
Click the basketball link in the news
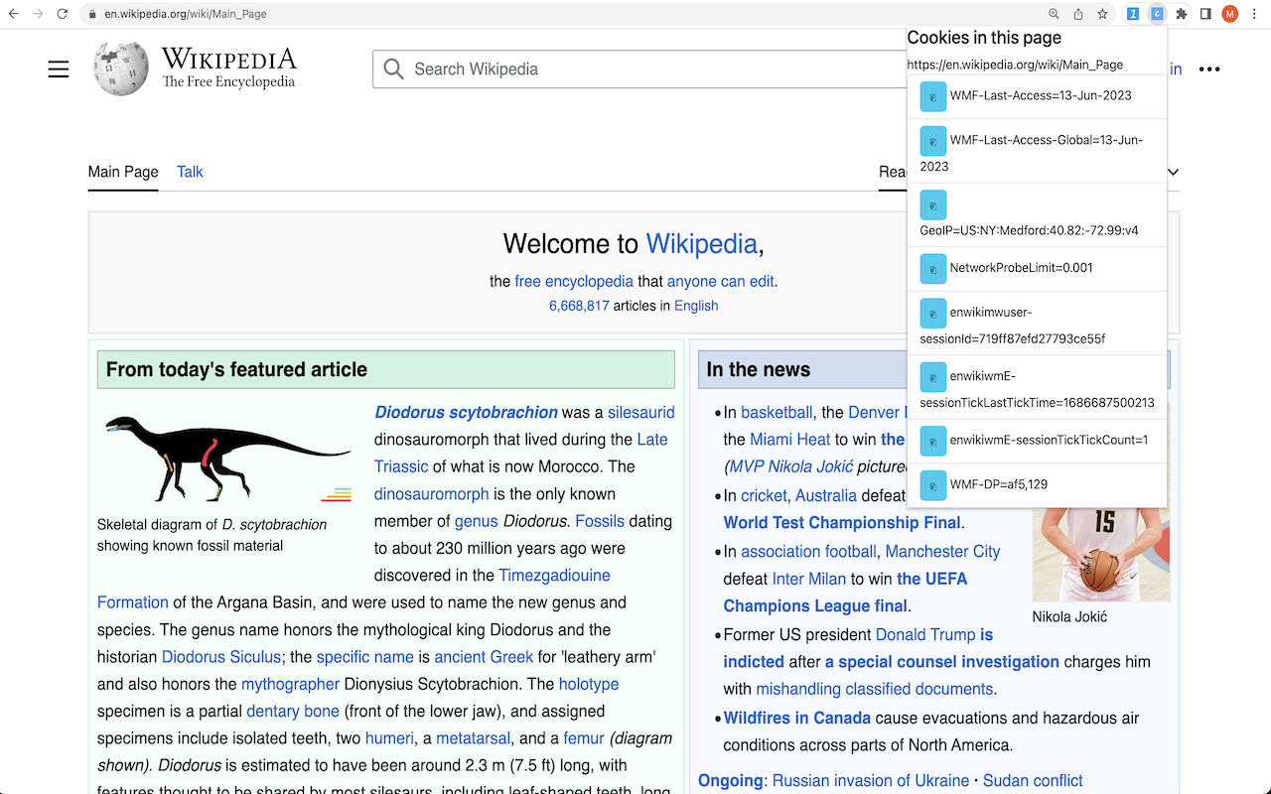[x=777, y=412]
